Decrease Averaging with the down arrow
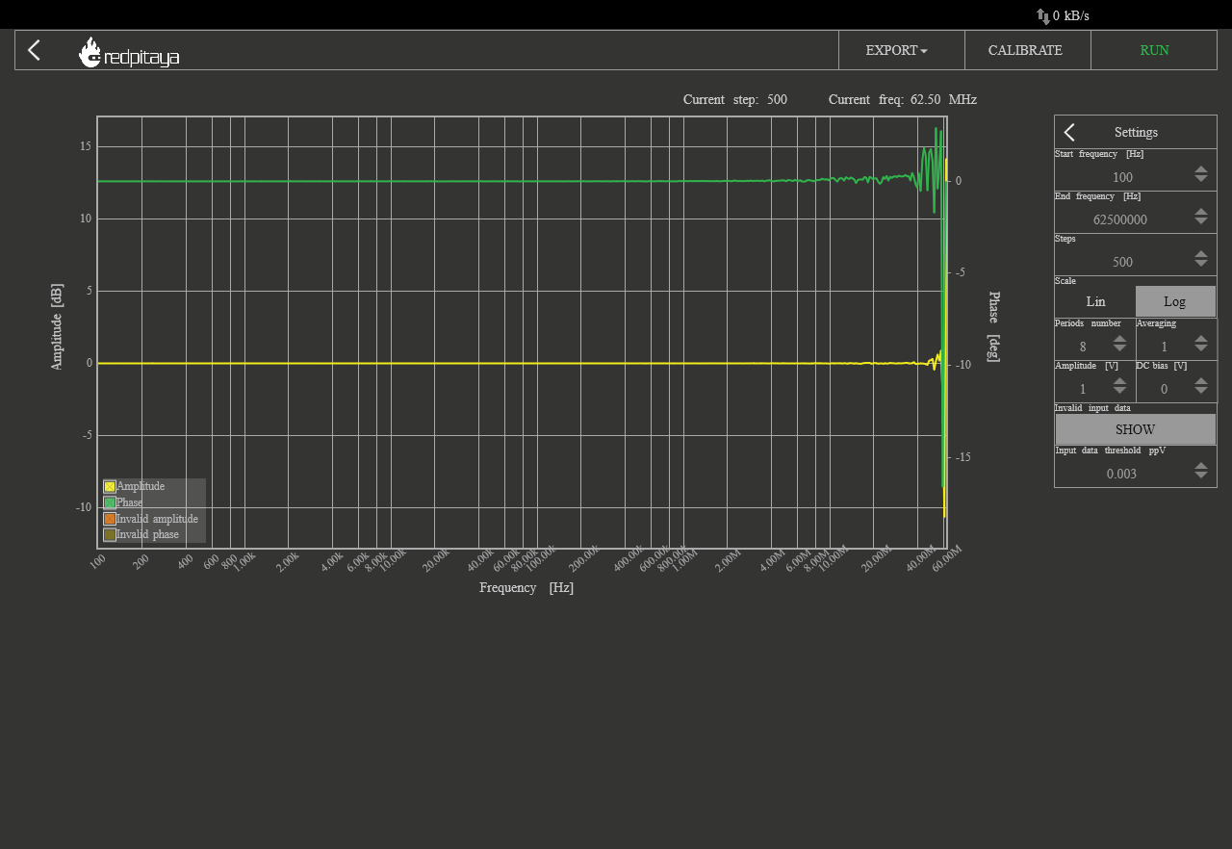The image size is (1232, 849). pos(1201,347)
